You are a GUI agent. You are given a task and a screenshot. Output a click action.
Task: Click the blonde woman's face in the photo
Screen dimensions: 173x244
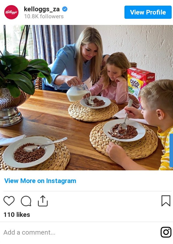pyautogui.click(x=90, y=52)
